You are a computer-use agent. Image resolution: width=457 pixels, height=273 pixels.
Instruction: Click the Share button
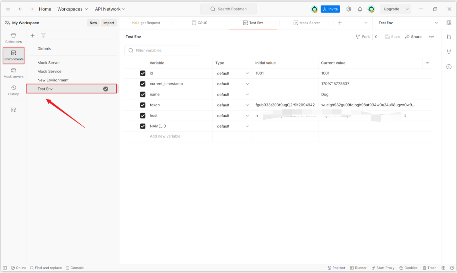(x=413, y=37)
